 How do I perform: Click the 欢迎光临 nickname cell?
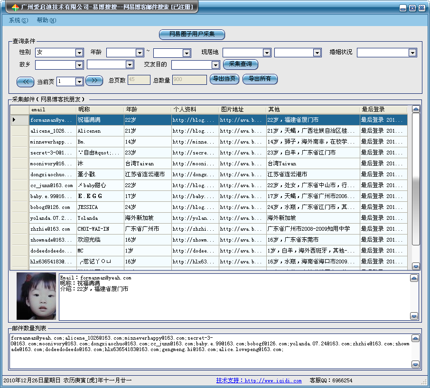(100, 240)
